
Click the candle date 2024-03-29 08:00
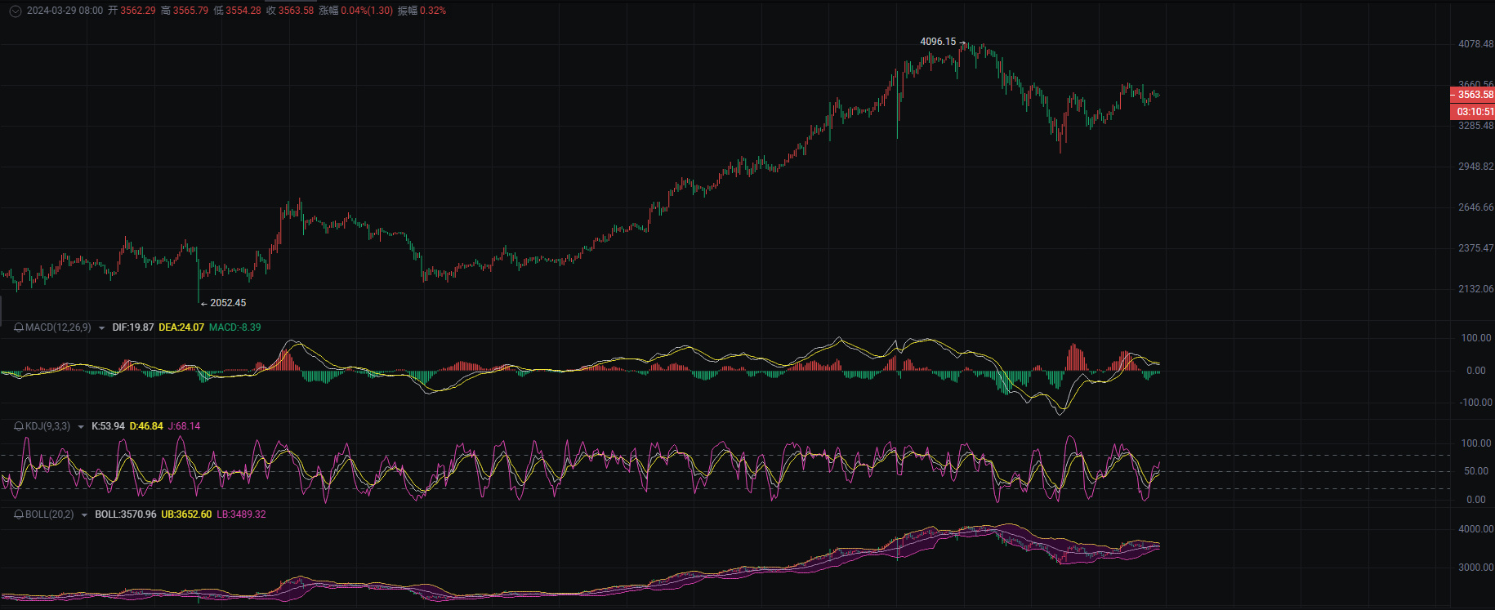[x=65, y=11]
